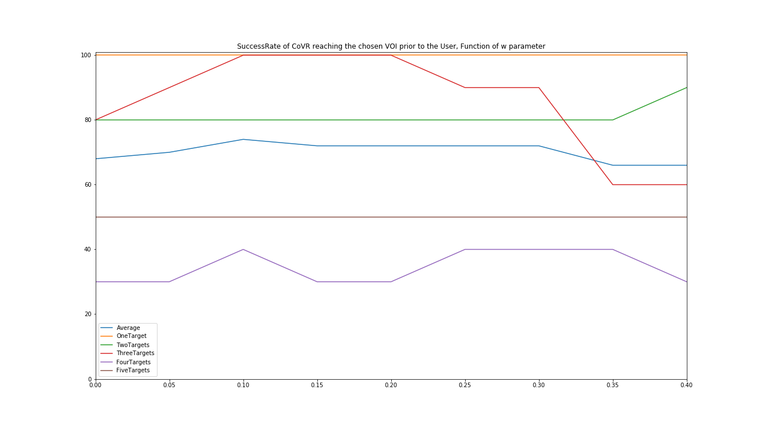Select the OneTarget legend text
763x433 pixels.
[x=131, y=336]
